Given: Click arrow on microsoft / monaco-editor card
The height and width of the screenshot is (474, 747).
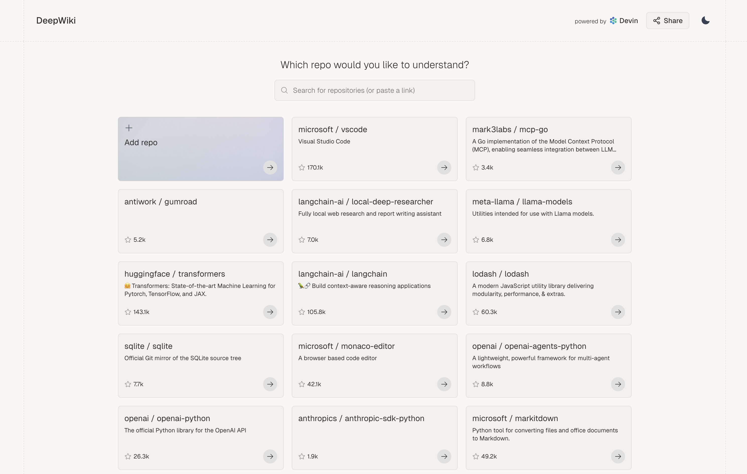Looking at the screenshot, I should pyautogui.click(x=444, y=384).
